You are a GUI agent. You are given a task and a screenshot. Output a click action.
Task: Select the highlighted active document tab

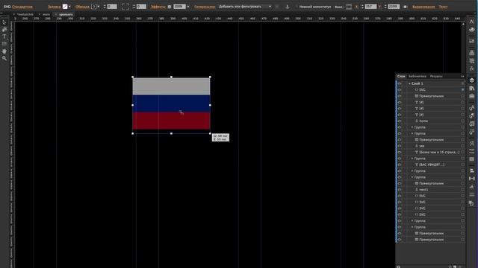(x=65, y=14)
